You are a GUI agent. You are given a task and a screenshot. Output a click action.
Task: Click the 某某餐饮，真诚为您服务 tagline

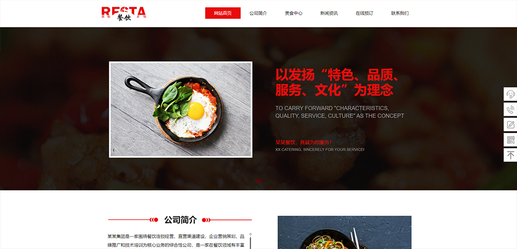(x=303, y=142)
